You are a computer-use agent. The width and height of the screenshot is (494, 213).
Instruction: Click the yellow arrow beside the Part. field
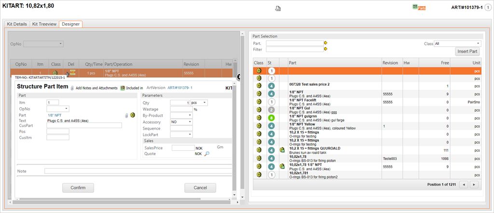click(326, 43)
